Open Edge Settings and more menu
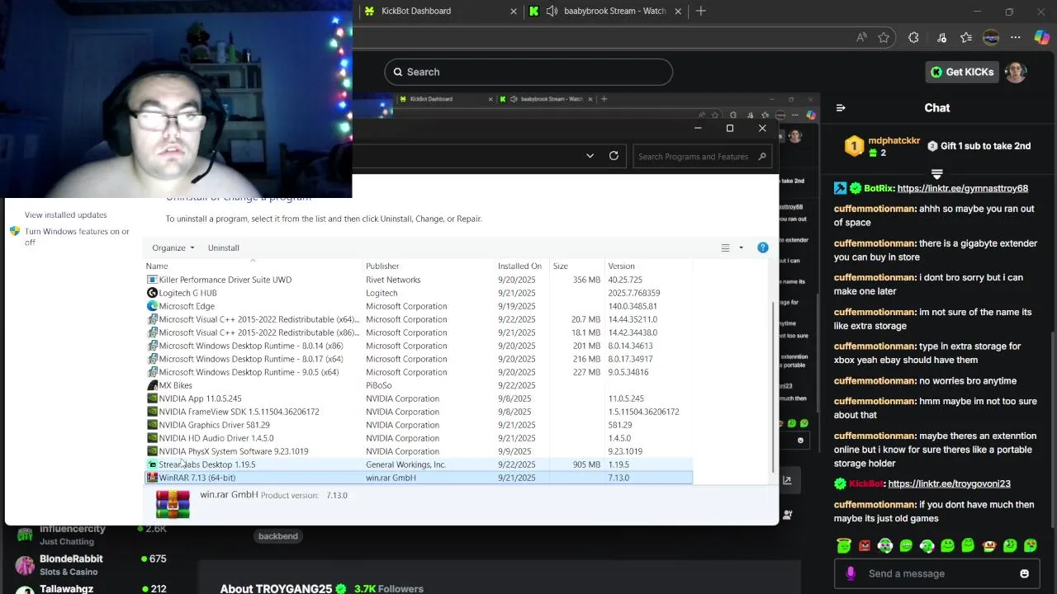This screenshot has width=1057, height=594. click(1016, 37)
